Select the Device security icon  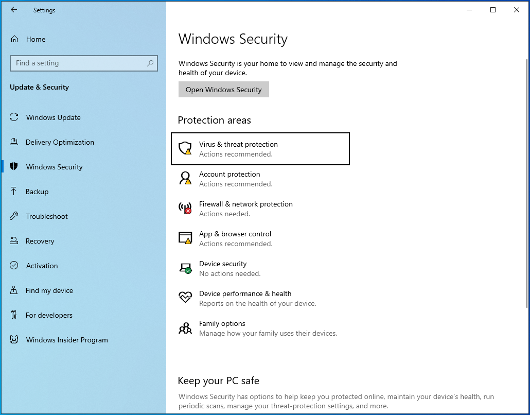(x=185, y=268)
